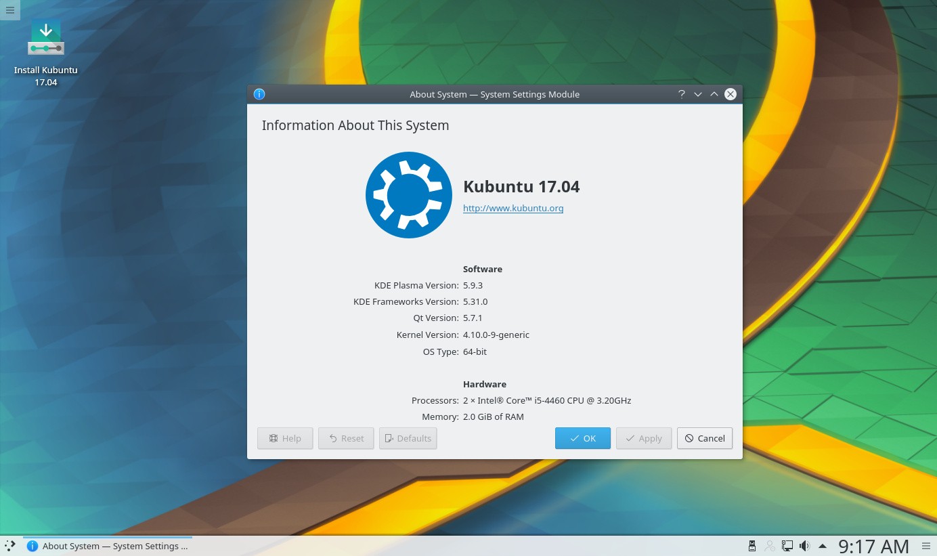Open panel settings hamburger button

coord(926,546)
